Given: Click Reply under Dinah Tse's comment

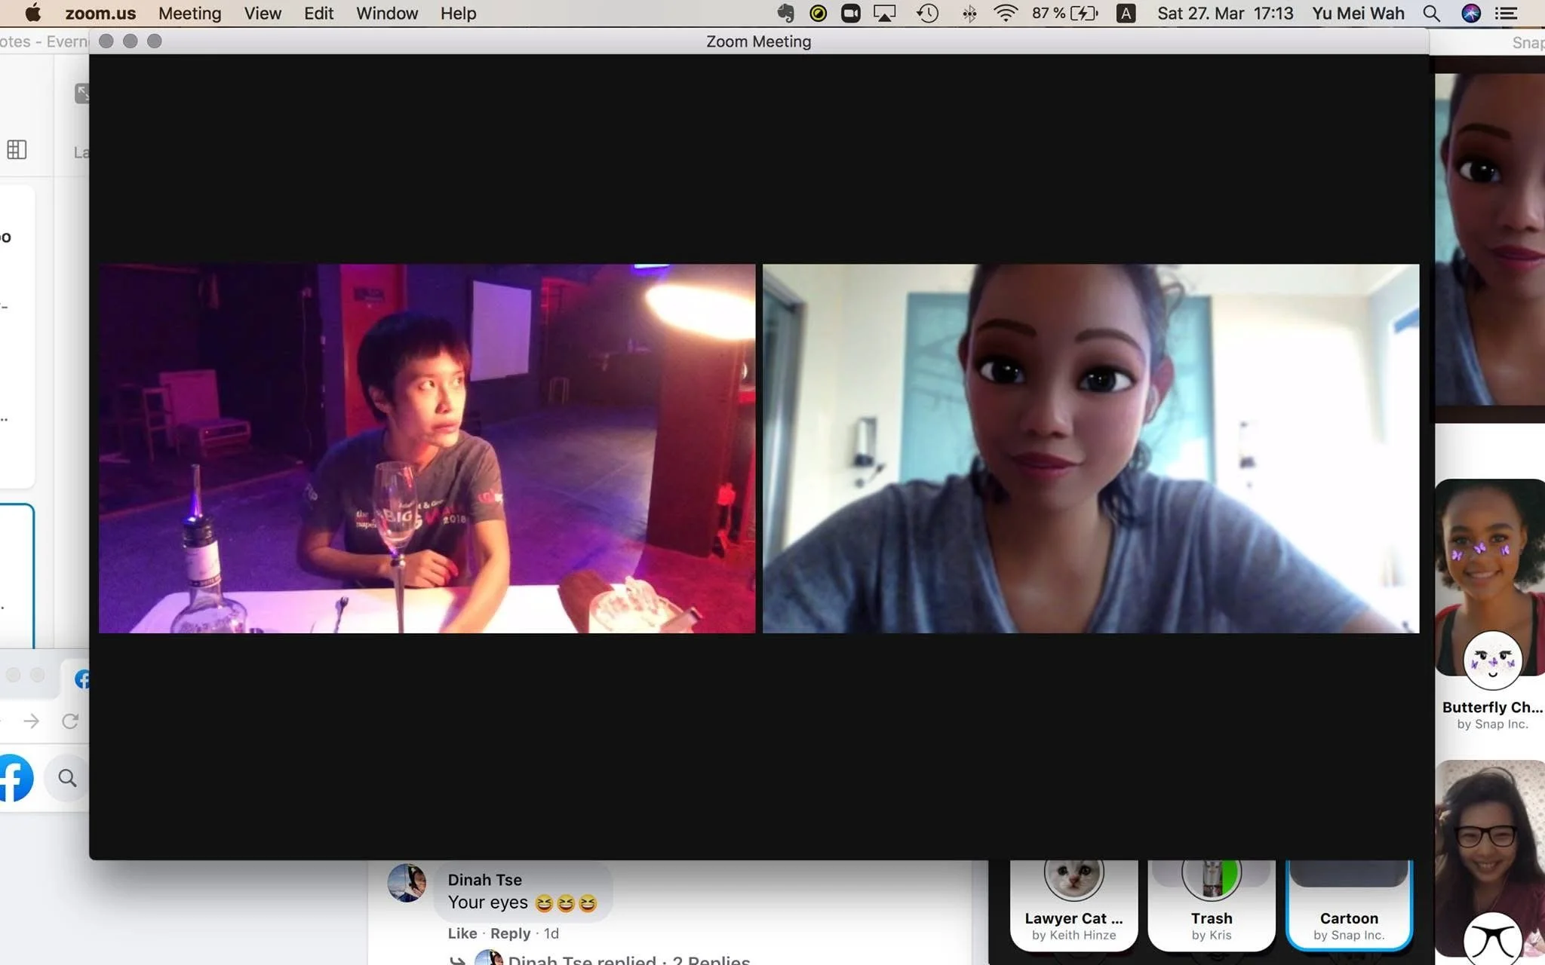Looking at the screenshot, I should click(510, 933).
